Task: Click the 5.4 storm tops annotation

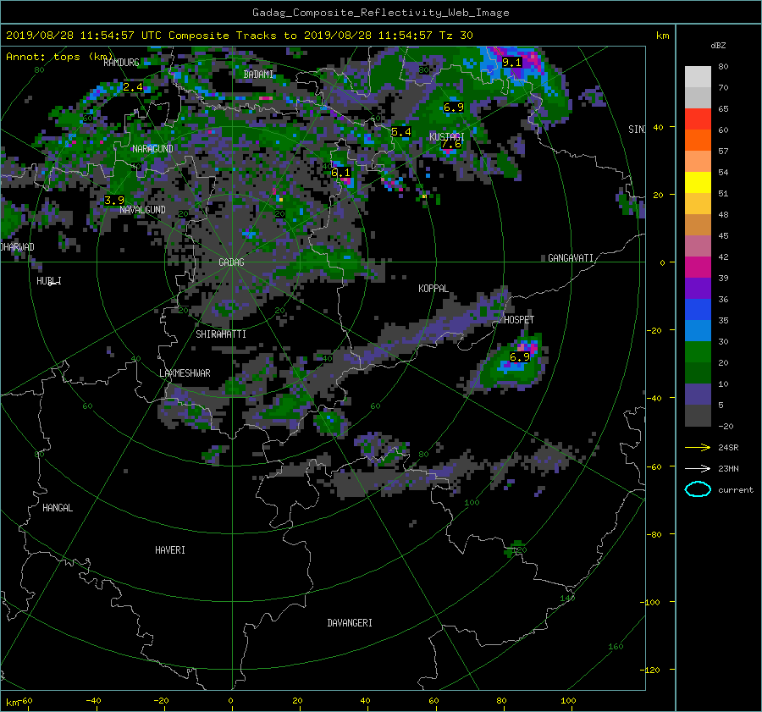Action: tap(401, 132)
